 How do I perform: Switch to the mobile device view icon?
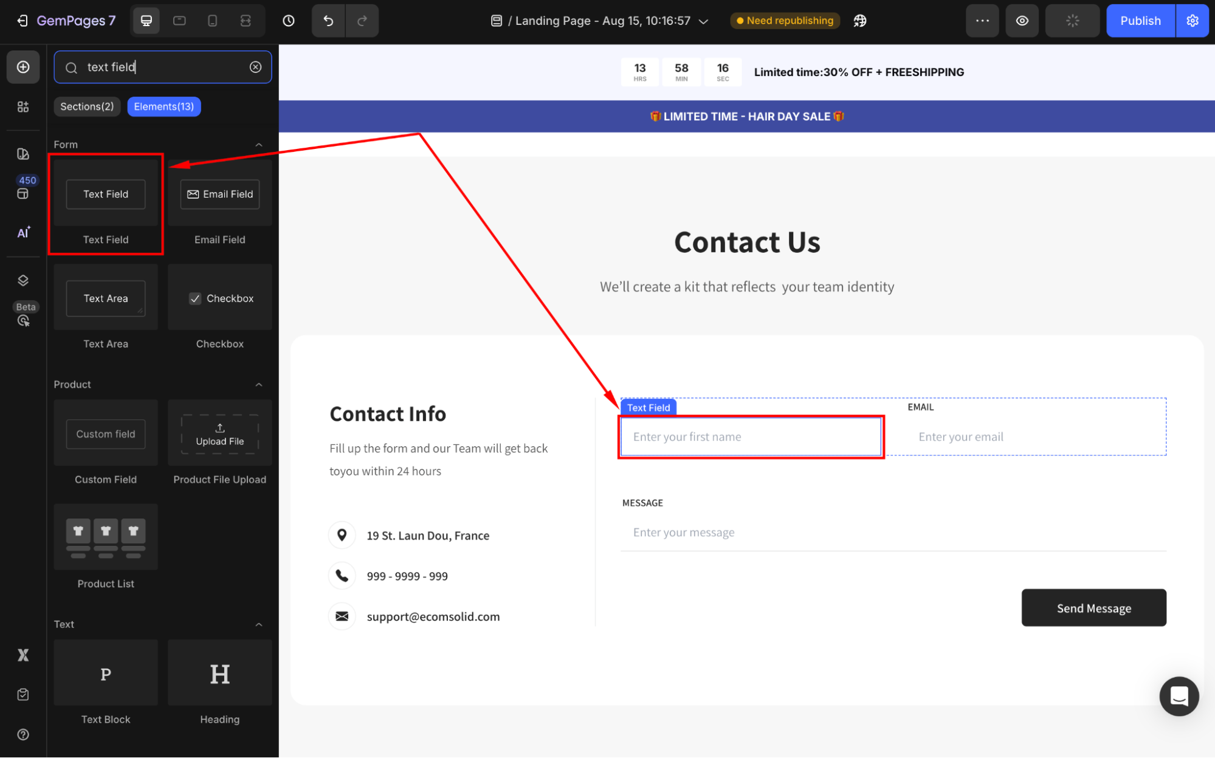(212, 21)
